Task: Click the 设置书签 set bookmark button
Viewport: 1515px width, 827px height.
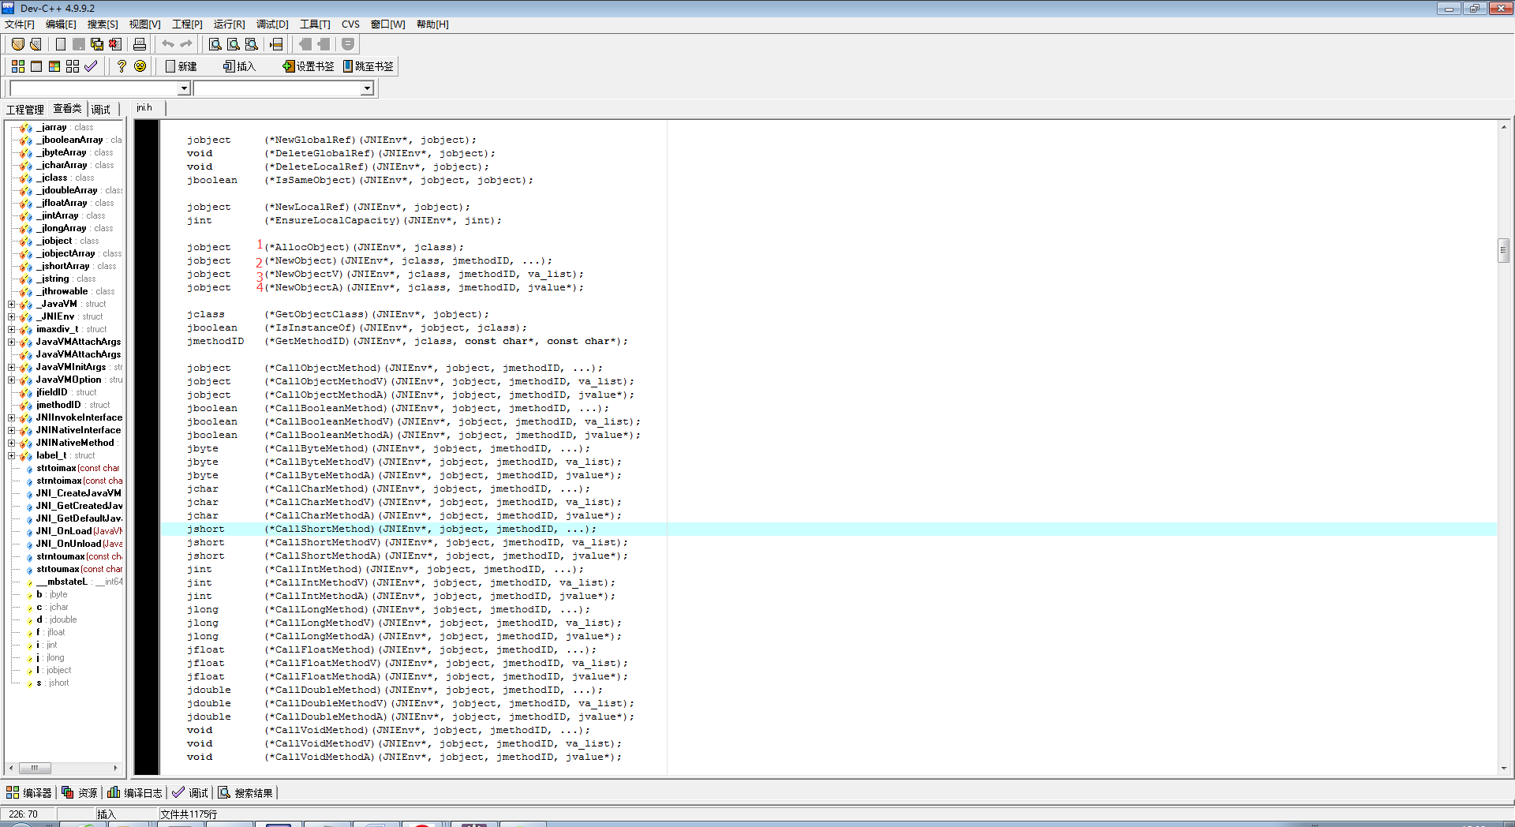Action: pyautogui.click(x=309, y=66)
